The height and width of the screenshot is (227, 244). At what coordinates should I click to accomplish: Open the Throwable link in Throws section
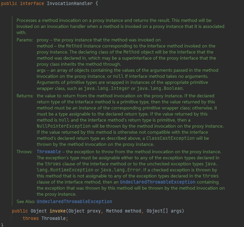coord(49,152)
